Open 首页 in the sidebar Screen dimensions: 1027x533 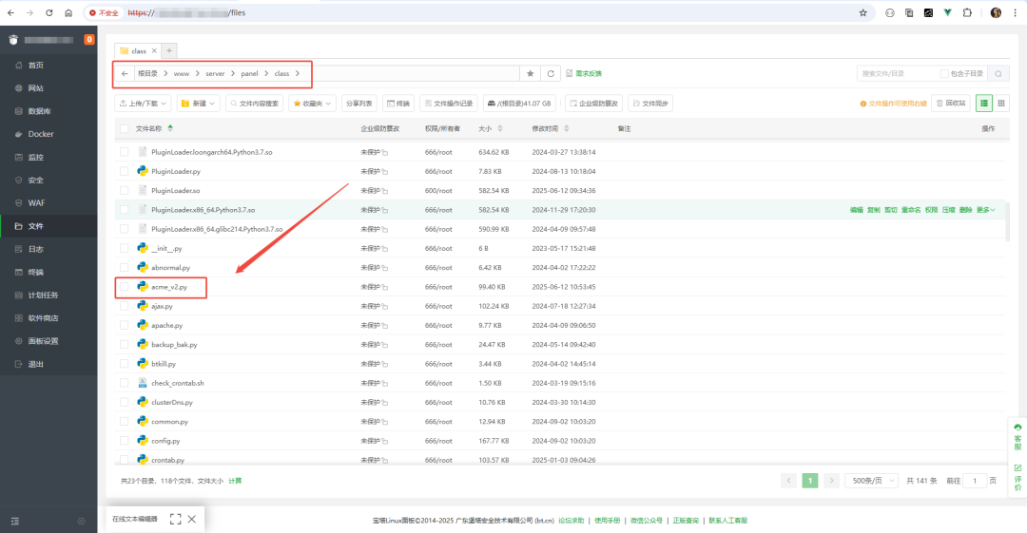[x=36, y=65]
